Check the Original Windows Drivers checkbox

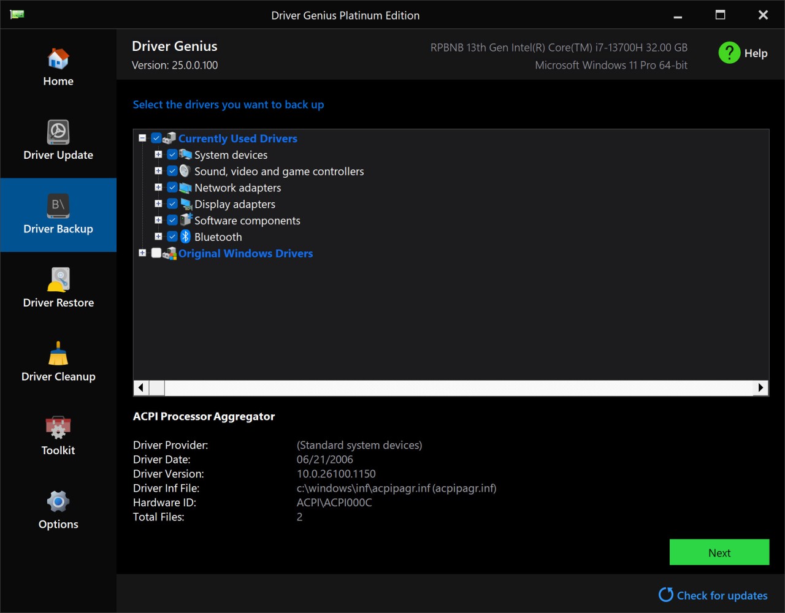coord(156,253)
